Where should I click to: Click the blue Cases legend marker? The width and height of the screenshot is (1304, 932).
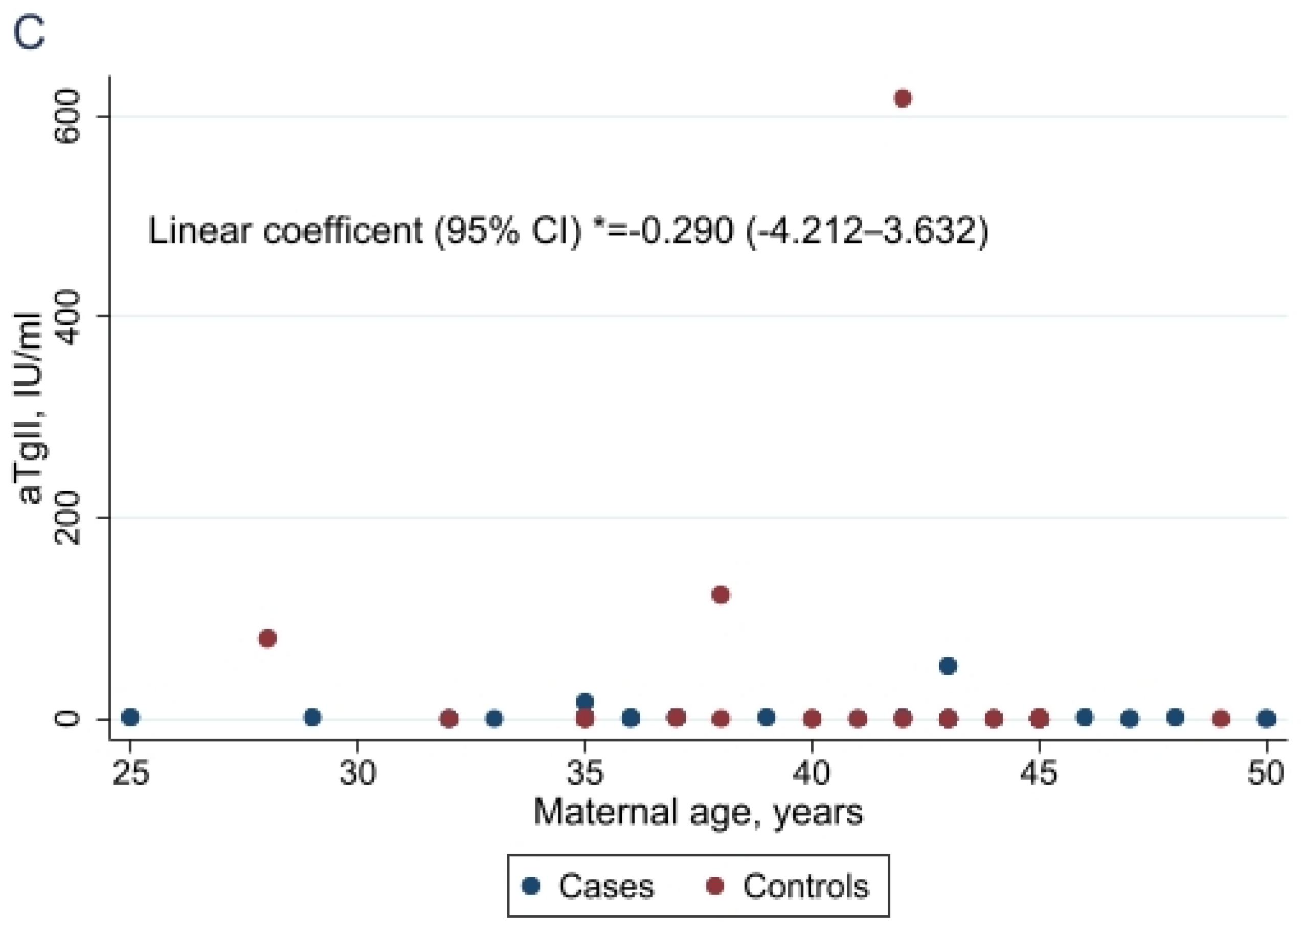(x=531, y=886)
